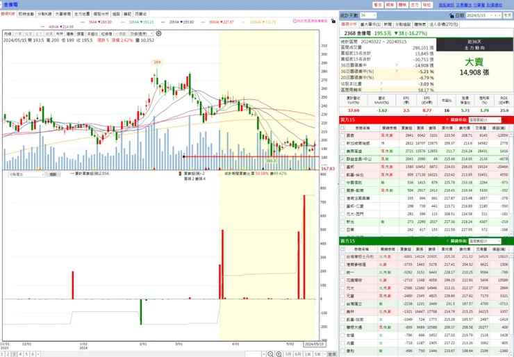Open the 關鍵券商 dropdown in 賣方15 header
This screenshot has height=357, width=514.
(x=485, y=241)
